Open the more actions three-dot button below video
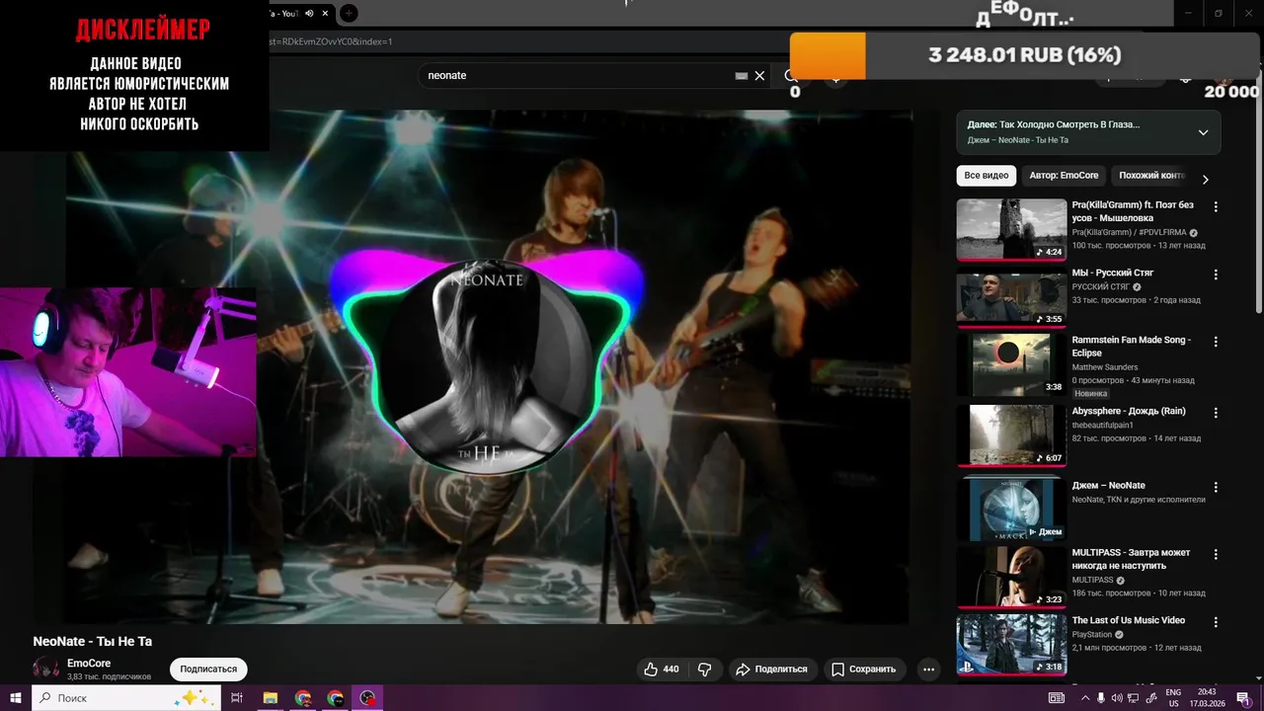The height and width of the screenshot is (711, 1264). pos(928,669)
